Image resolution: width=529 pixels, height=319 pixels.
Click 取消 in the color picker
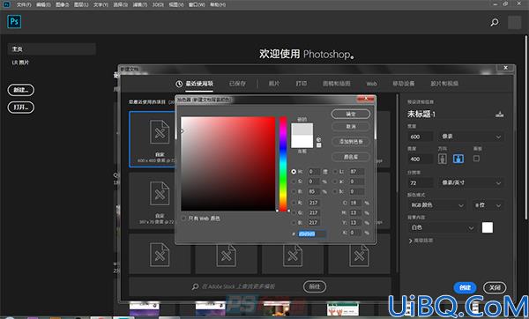(x=351, y=126)
